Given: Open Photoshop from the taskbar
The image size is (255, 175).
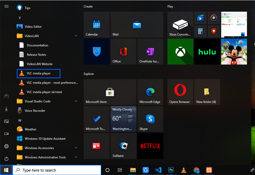Looking at the screenshot, I should point(171,170).
